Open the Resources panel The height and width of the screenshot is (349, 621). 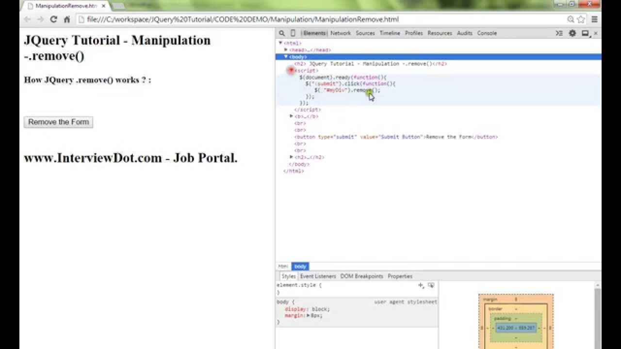pyautogui.click(x=440, y=33)
